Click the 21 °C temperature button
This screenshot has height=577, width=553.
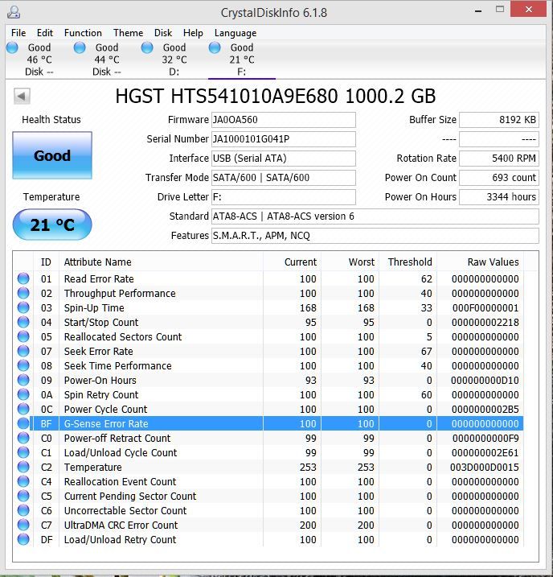pos(52,225)
